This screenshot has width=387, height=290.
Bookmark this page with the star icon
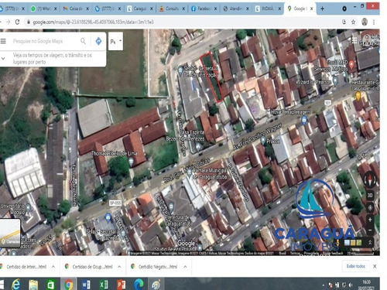click(353, 22)
